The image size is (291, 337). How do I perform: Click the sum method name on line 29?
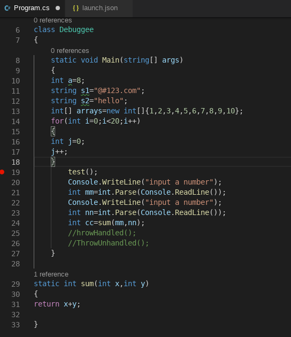click(x=87, y=284)
